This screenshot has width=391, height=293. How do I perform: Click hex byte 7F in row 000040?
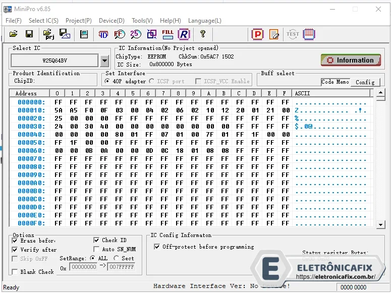click(x=210, y=135)
